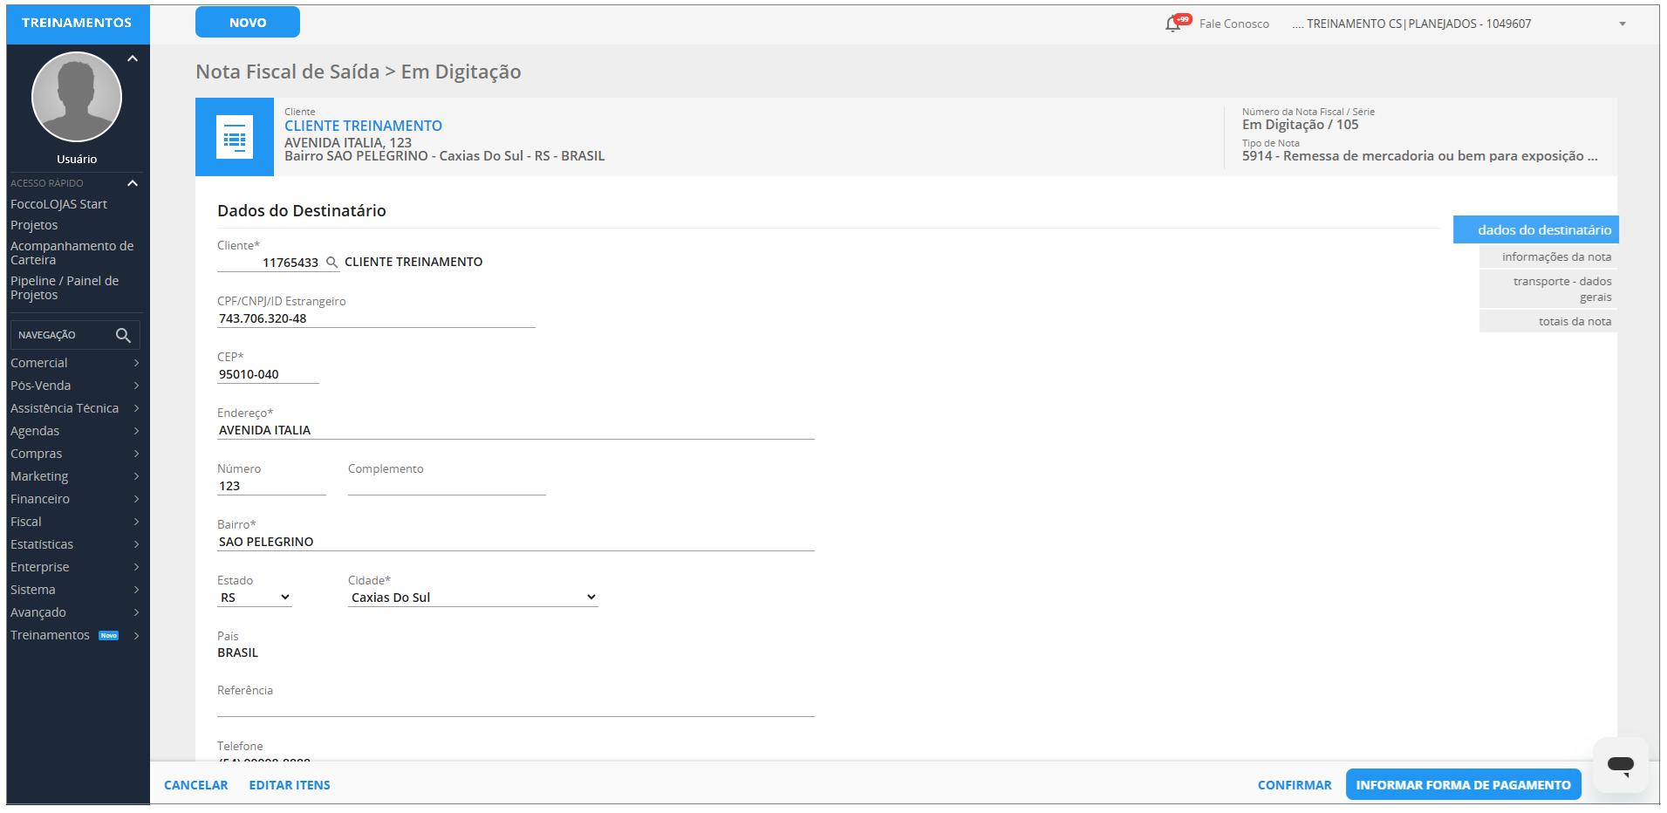Click INFORMAR FORMA DE PAGAMENTO button
This screenshot has height=813, width=1667.
tap(1463, 785)
